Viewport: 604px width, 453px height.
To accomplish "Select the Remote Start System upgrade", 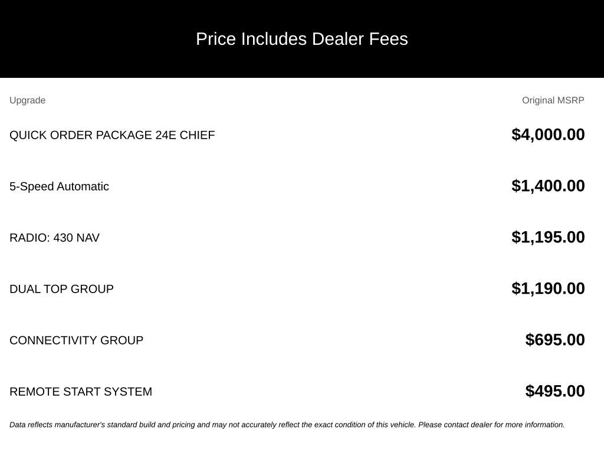I will (x=80, y=392).
